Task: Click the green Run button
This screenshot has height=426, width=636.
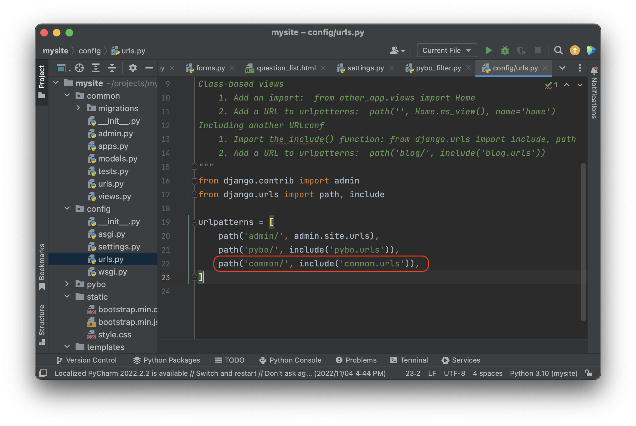Action: pos(489,50)
